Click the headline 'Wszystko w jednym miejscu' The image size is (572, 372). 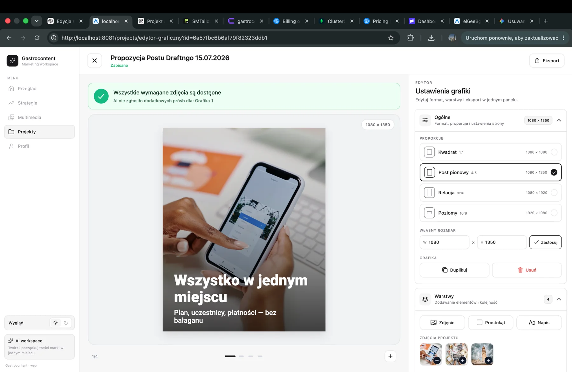point(241,288)
